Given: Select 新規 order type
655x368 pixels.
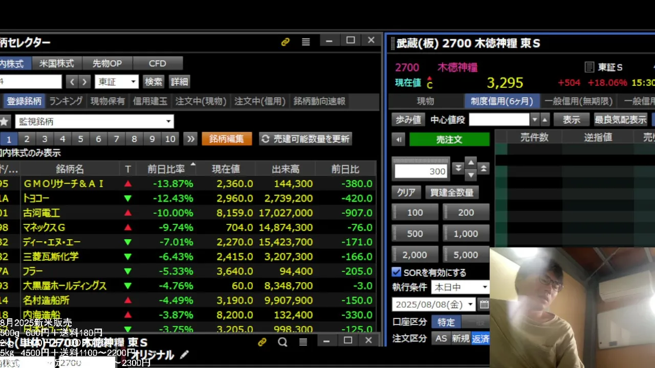Looking at the screenshot, I should (461, 338).
